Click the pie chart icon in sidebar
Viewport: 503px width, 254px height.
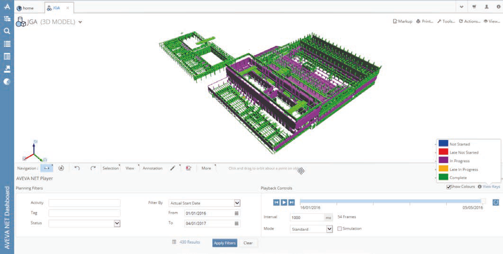pyautogui.click(x=7, y=81)
